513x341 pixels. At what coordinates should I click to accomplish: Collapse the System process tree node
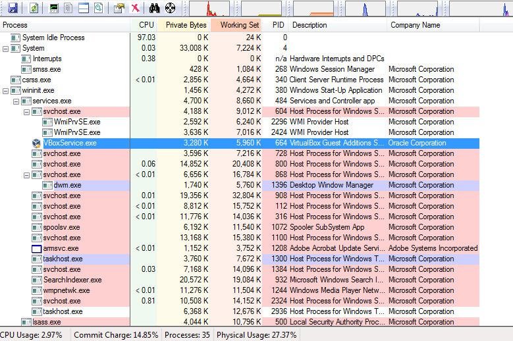[6, 48]
